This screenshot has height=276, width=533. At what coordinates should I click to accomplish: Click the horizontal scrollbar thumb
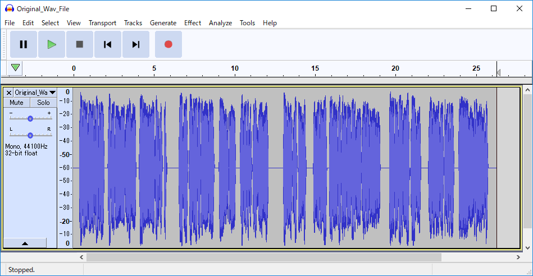[264, 257]
